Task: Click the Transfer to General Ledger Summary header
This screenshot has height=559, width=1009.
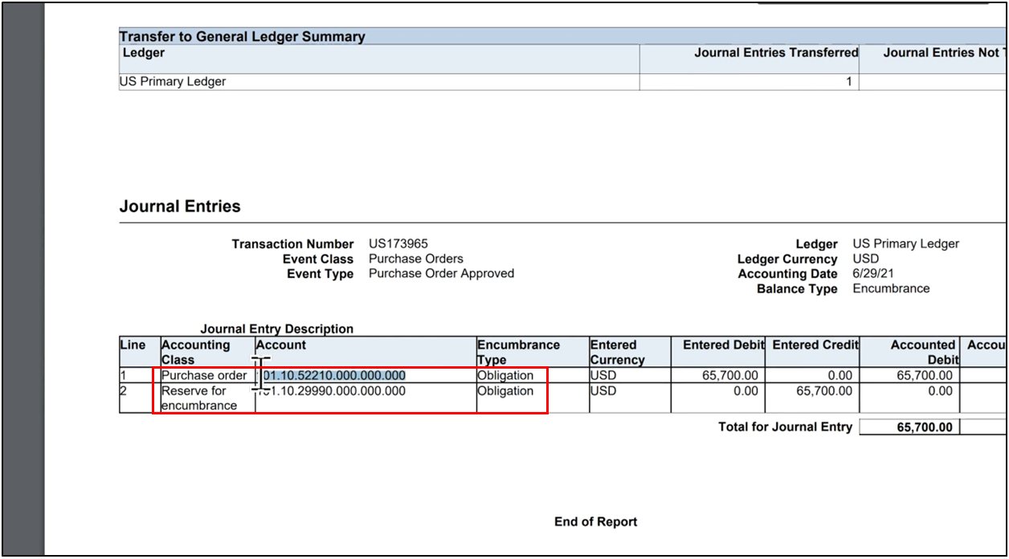Action: [241, 36]
